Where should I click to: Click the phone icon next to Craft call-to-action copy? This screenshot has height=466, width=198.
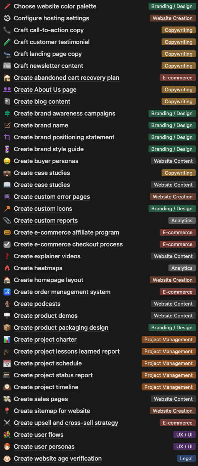[7, 30]
